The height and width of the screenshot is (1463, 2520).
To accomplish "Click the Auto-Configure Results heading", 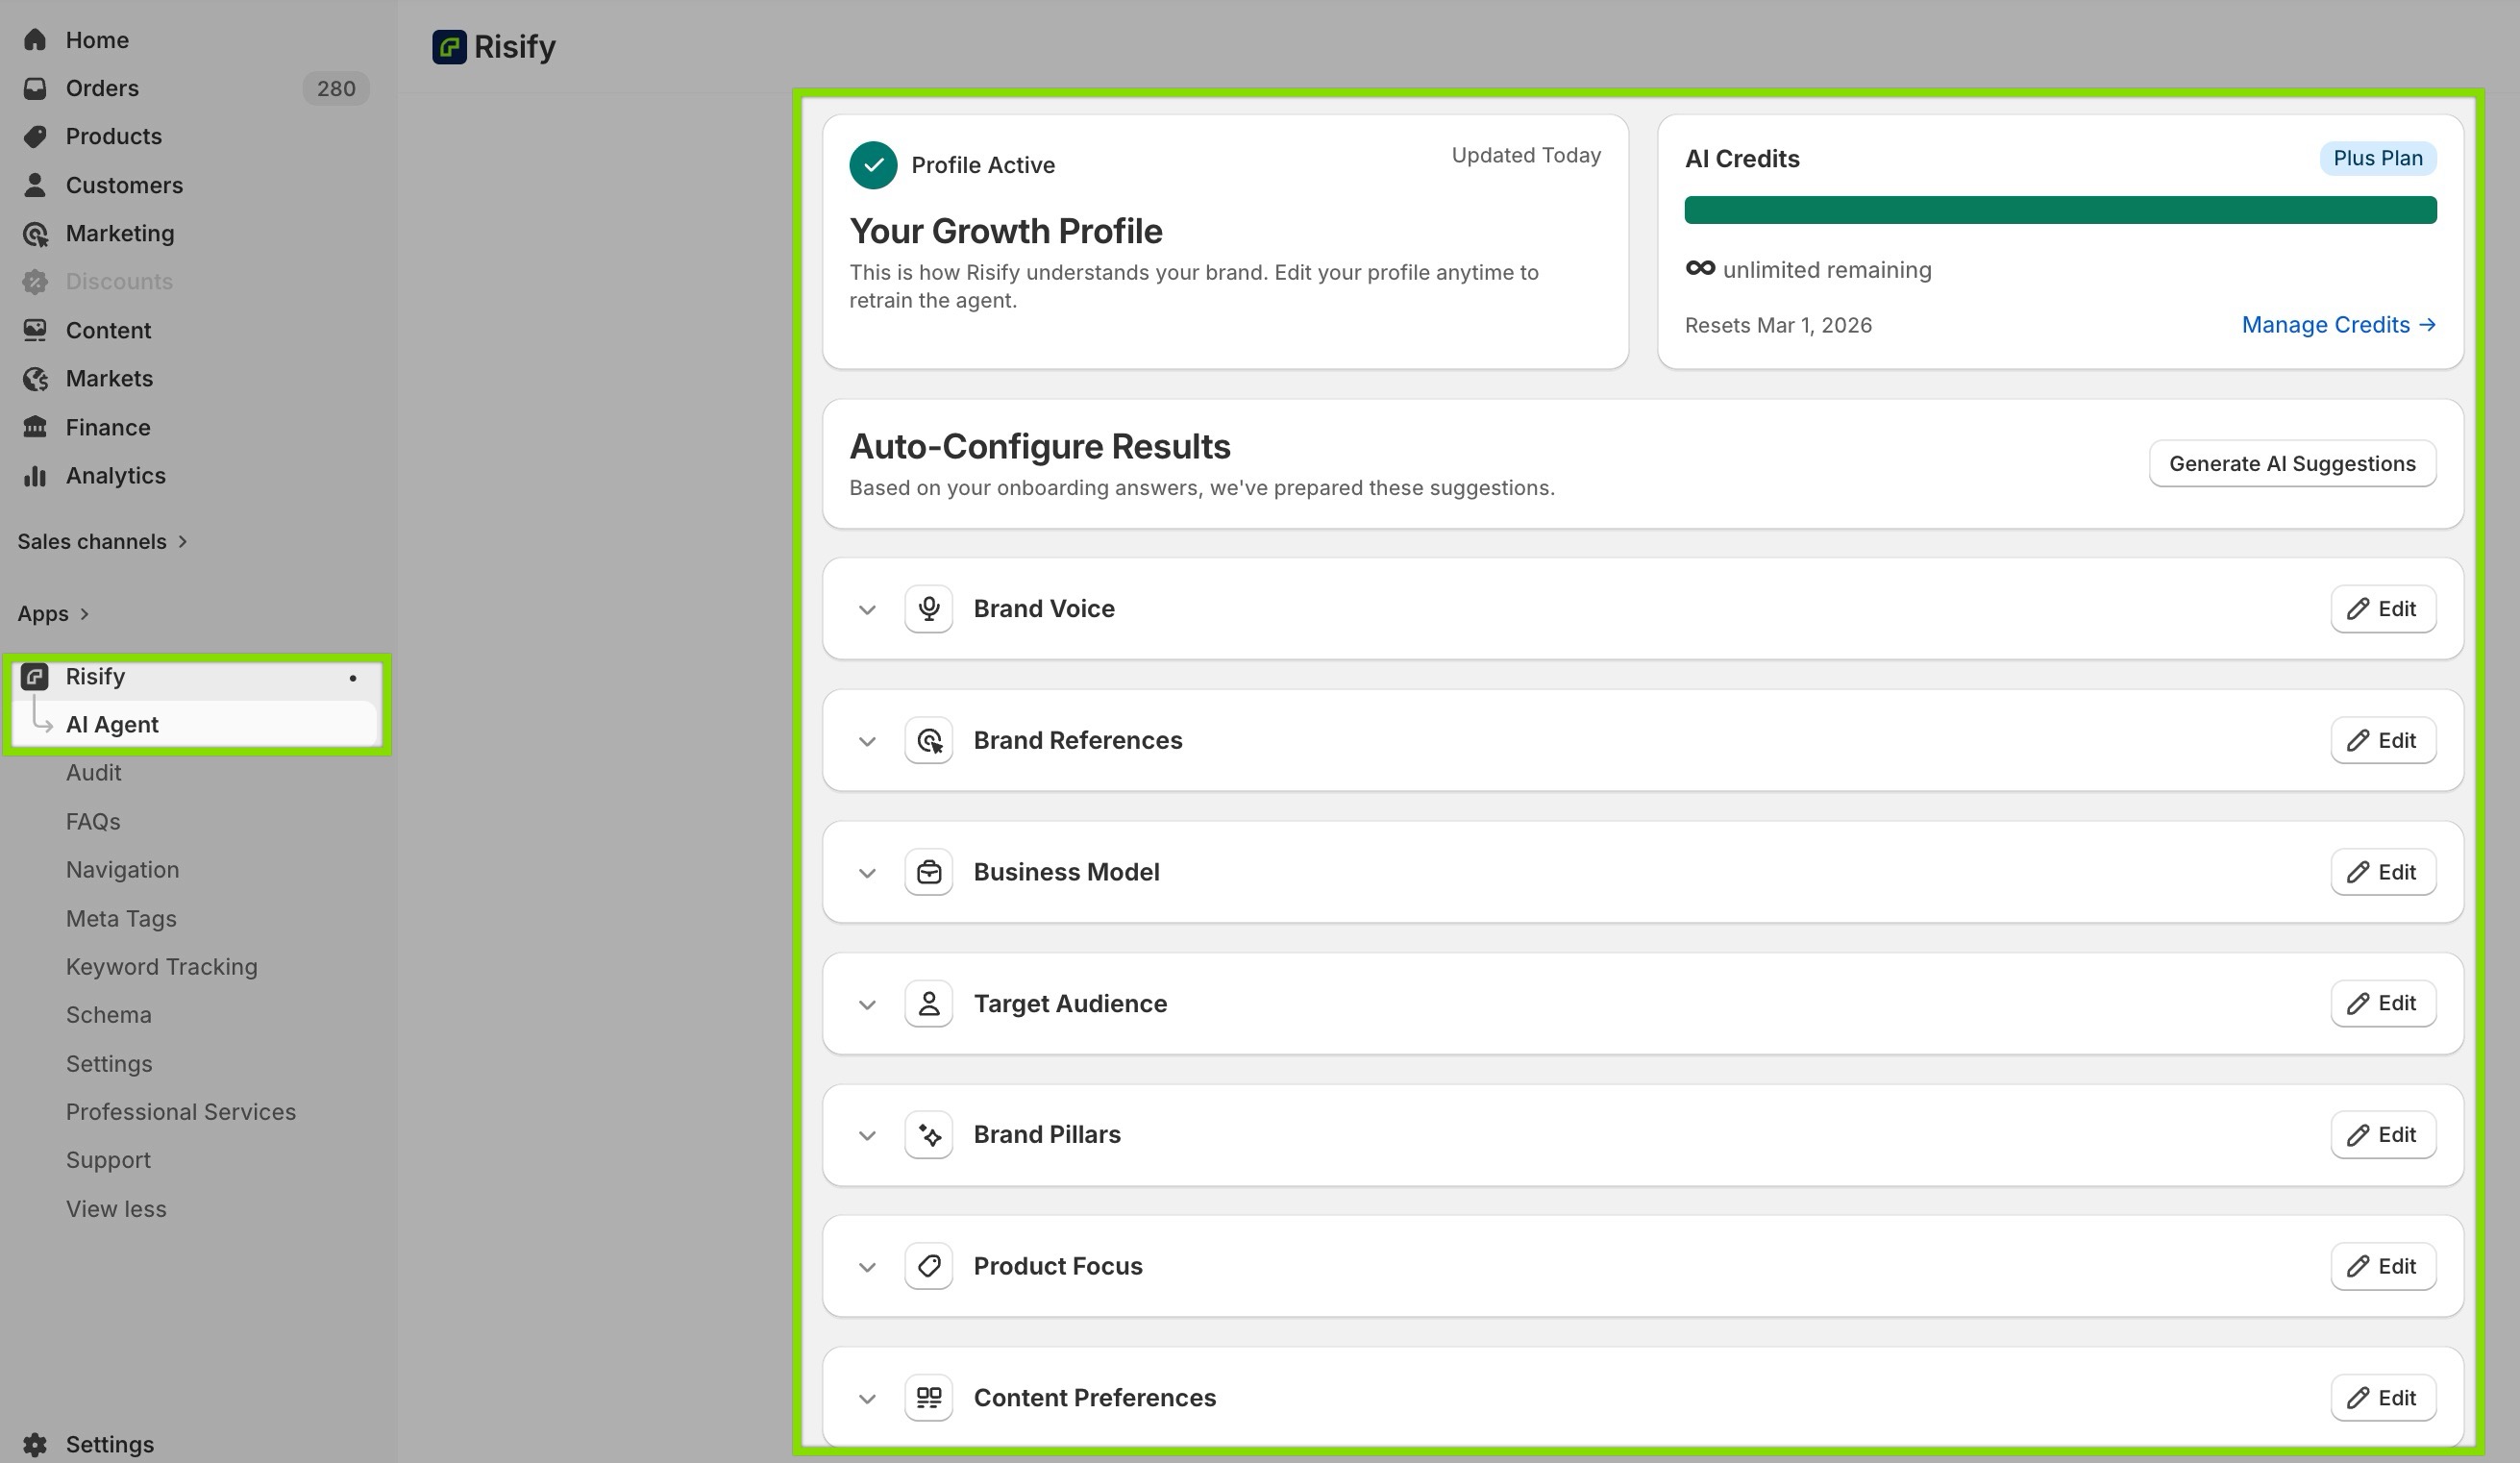I will click(1040, 447).
